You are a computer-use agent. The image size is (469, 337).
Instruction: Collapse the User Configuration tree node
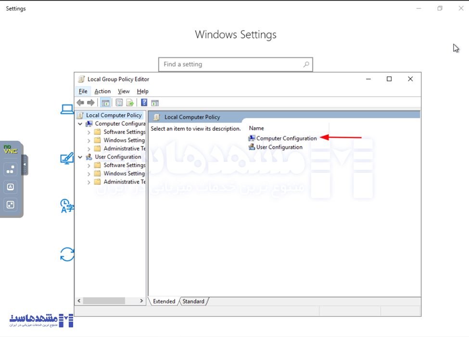[80, 157]
